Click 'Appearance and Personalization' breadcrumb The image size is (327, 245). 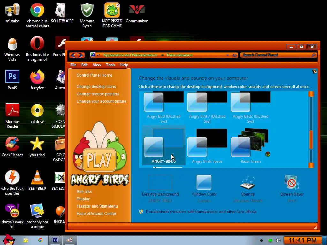pyautogui.click(x=130, y=55)
